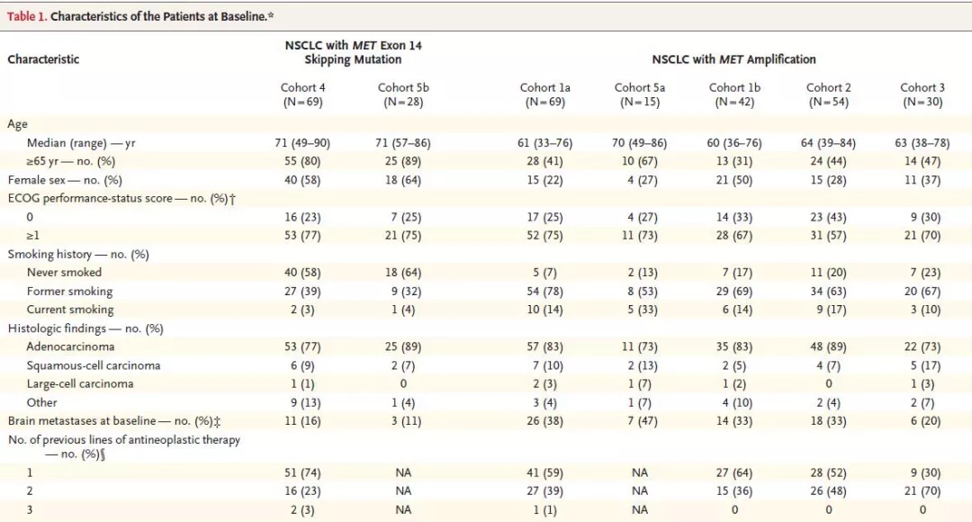Click the Cohort 5a column header
Image resolution: width=972 pixels, height=522 pixels.
click(639, 94)
